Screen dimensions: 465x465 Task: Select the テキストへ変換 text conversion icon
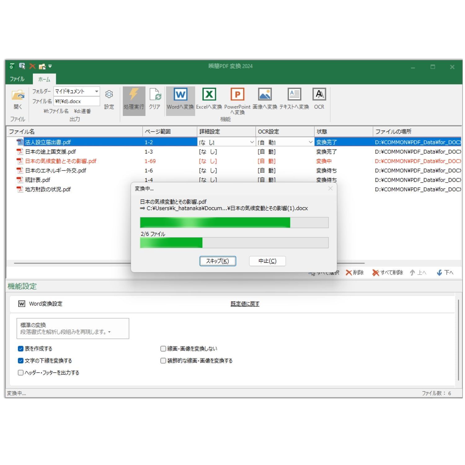(x=294, y=94)
